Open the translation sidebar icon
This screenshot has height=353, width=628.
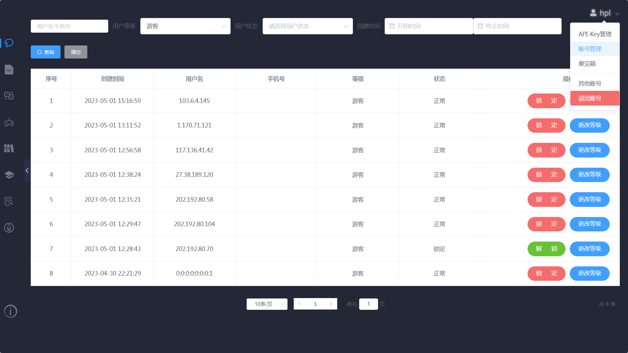pyautogui.click(x=9, y=96)
